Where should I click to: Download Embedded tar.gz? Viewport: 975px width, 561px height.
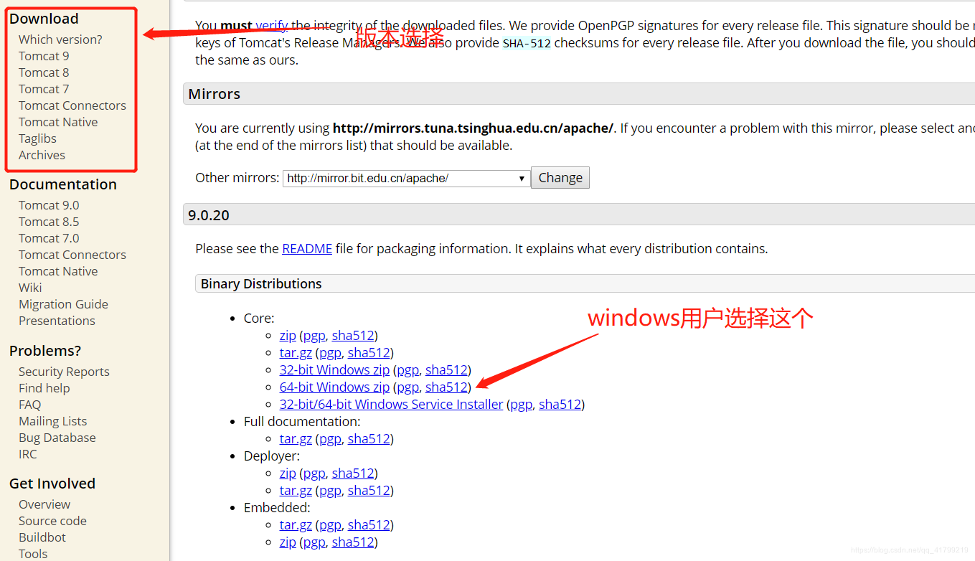click(296, 524)
